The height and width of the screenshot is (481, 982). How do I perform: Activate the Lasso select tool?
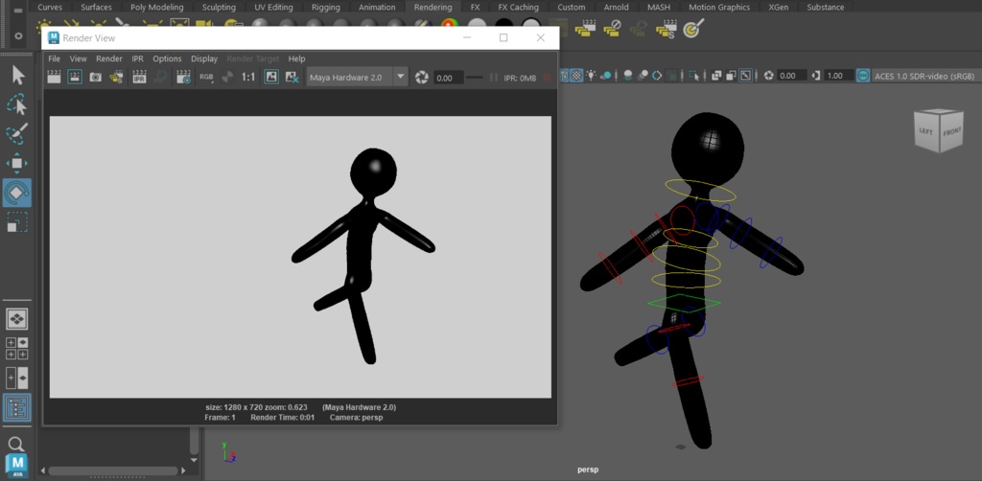click(x=17, y=104)
